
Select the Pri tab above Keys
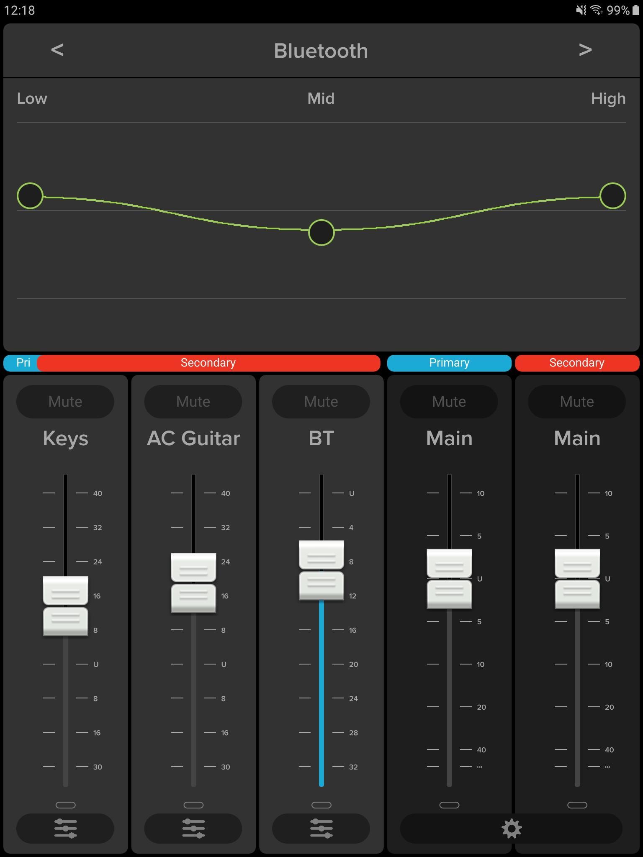tap(22, 363)
